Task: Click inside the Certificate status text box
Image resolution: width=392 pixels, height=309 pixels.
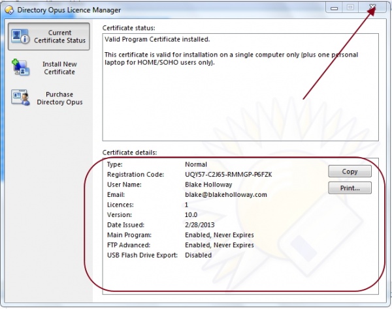Action: [240, 87]
